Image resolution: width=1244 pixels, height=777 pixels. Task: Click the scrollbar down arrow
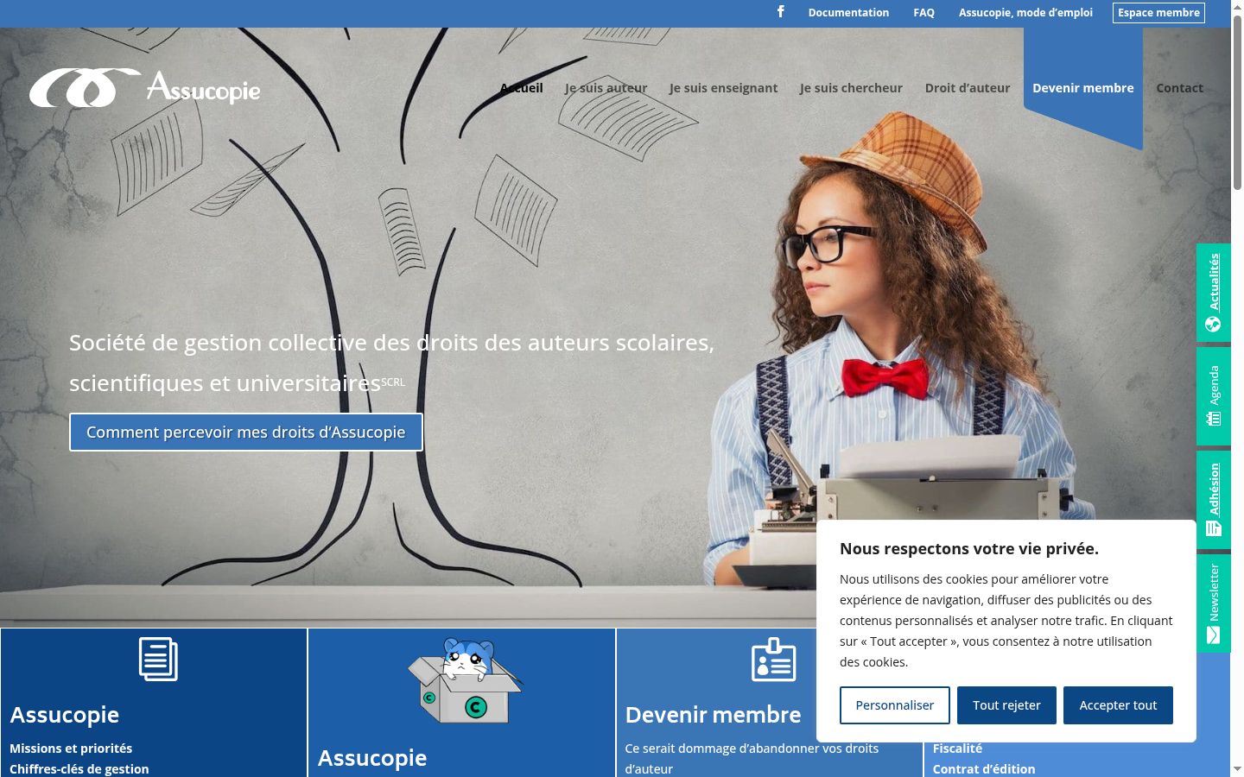[x=1237, y=769]
